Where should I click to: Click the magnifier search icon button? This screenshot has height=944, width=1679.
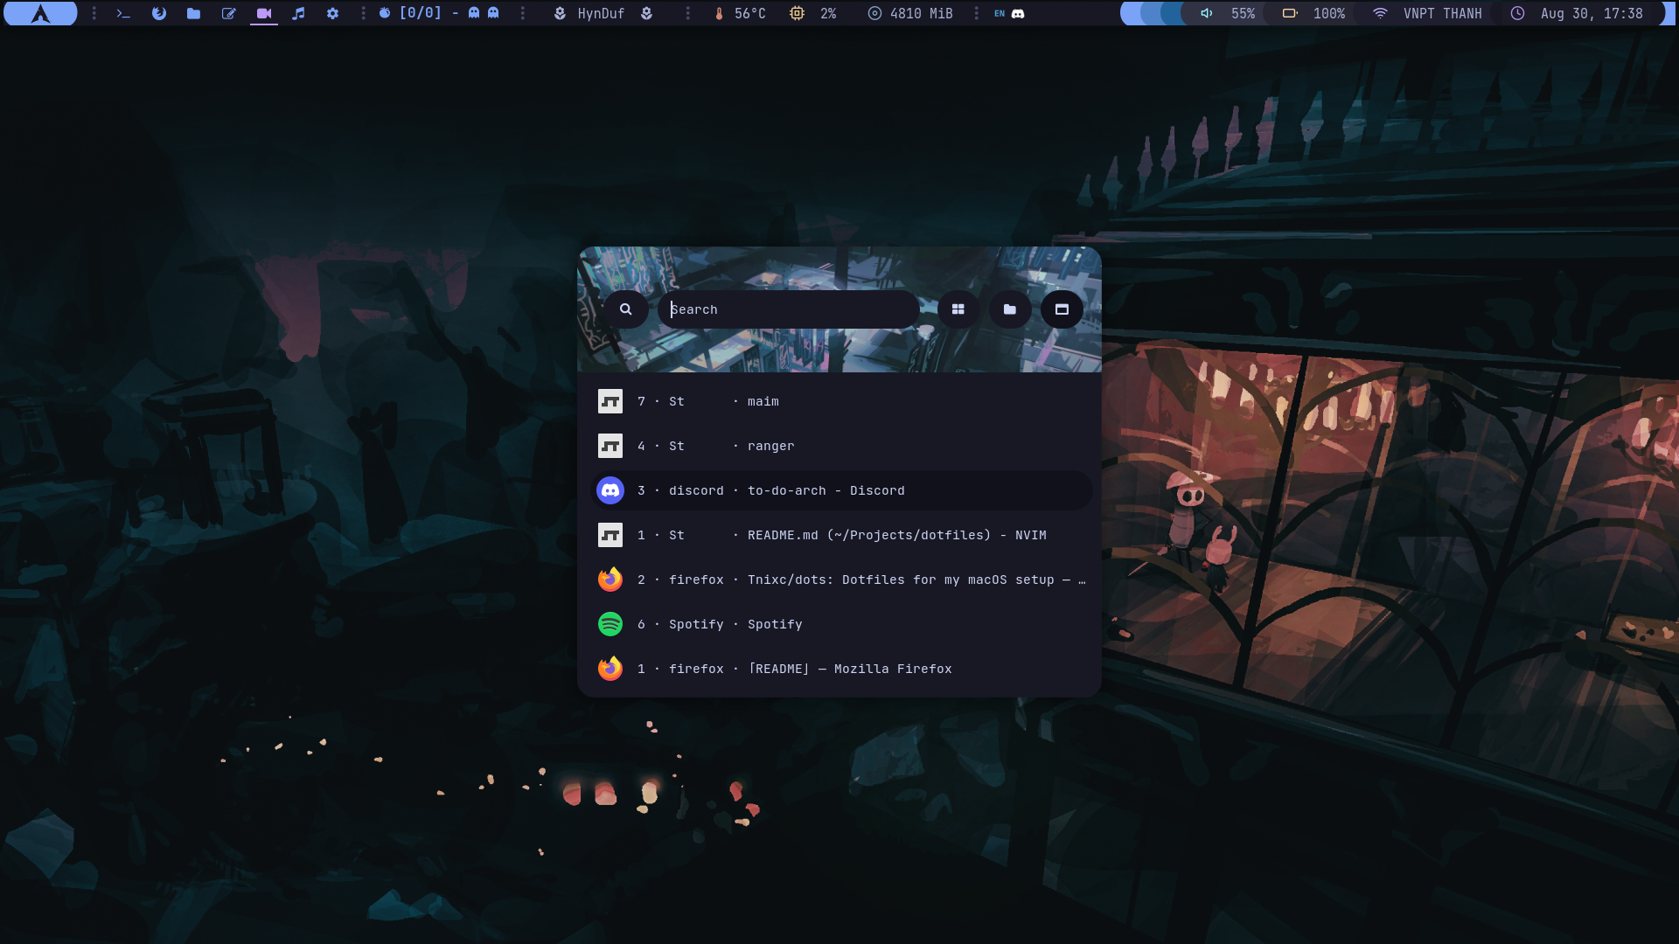click(x=625, y=309)
